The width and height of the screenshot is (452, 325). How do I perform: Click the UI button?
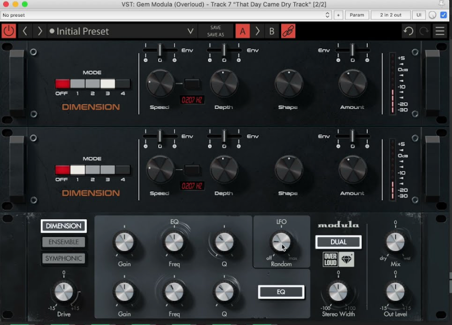418,15
